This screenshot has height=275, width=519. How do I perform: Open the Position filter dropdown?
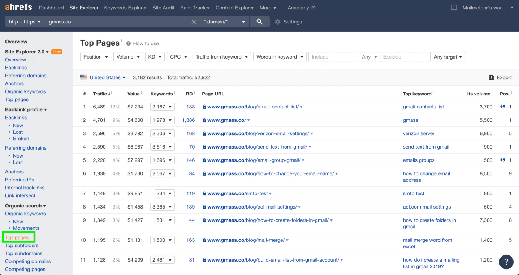coord(96,57)
